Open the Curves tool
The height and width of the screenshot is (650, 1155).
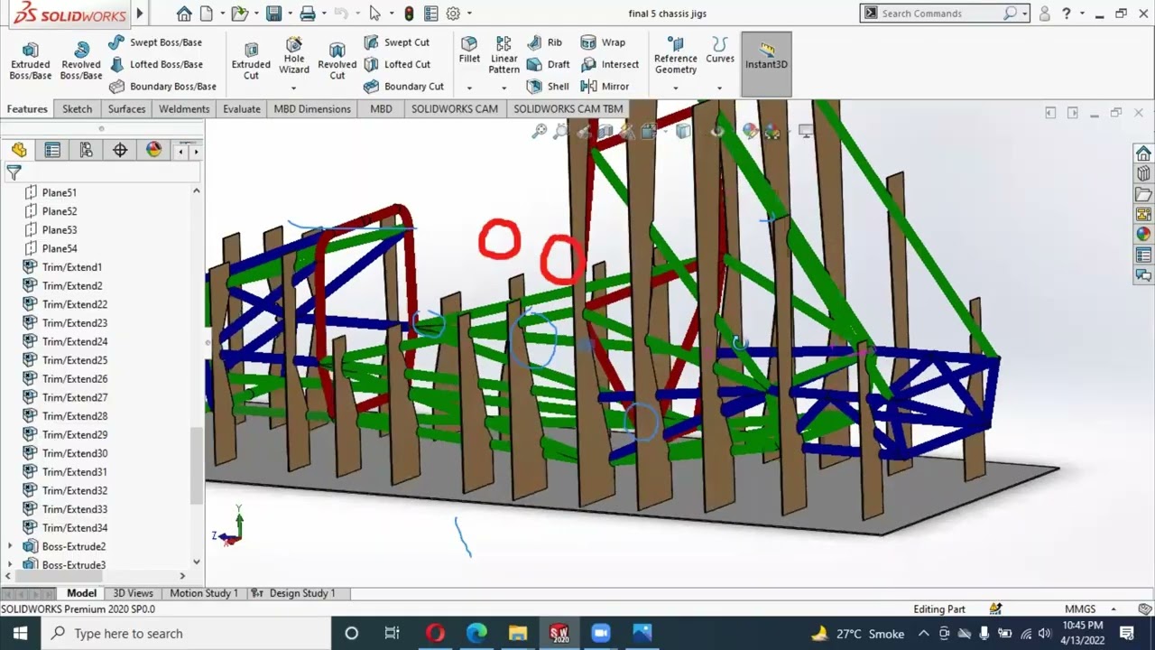click(x=720, y=51)
